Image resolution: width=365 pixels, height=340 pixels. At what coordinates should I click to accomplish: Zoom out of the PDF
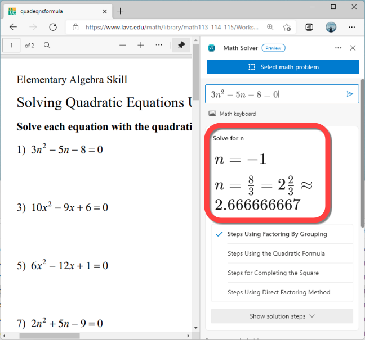click(123, 46)
